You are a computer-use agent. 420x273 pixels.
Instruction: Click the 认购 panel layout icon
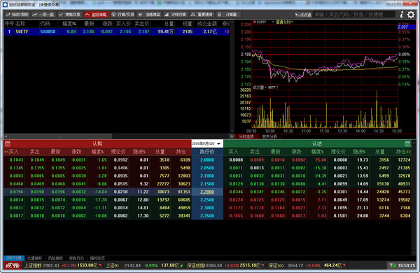(8, 143)
